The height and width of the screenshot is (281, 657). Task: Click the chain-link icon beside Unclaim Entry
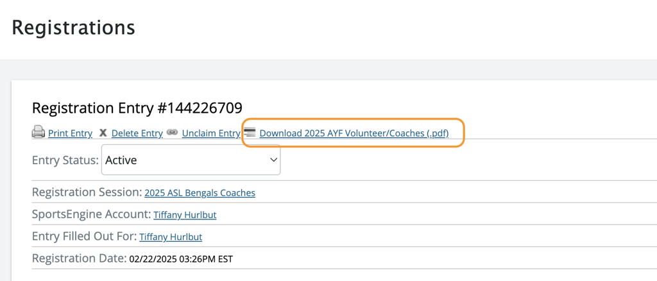[172, 133]
